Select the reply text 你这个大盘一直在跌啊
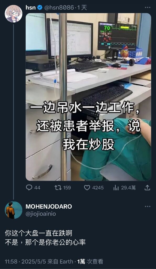Image resolution: width=156 pixels, height=269 pixels. click(x=39, y=233)
